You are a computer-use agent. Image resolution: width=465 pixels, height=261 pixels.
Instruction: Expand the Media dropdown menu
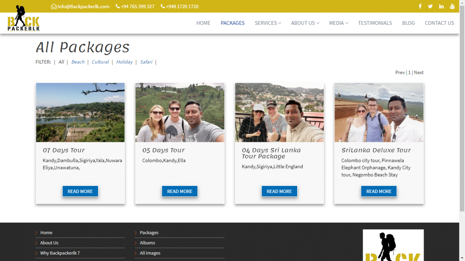click(339, 23)
